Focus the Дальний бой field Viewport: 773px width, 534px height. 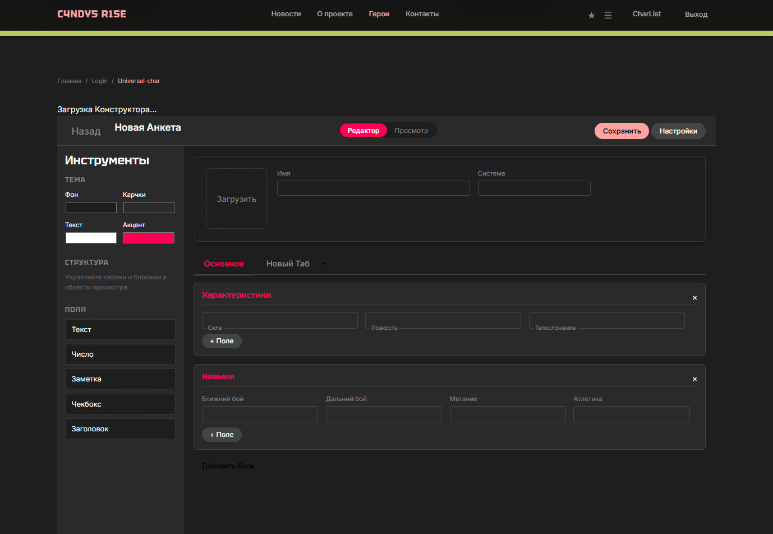(x=384, y=414)
